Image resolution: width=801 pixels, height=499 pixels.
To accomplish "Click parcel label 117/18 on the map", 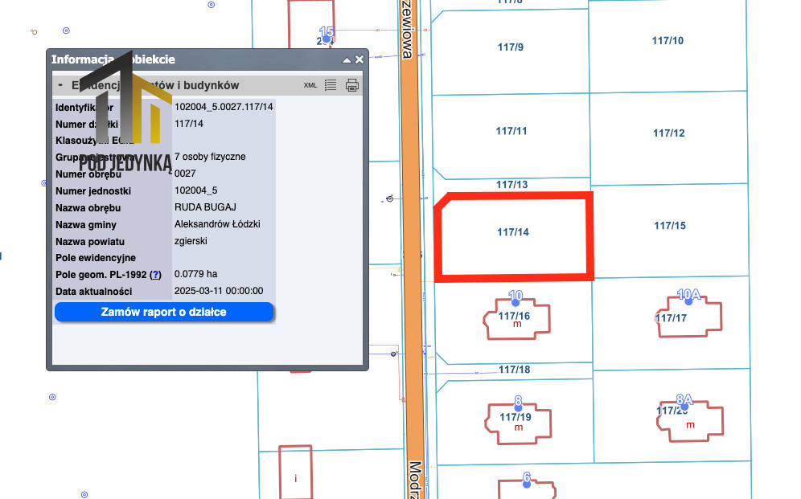I will tap(515, 370).
